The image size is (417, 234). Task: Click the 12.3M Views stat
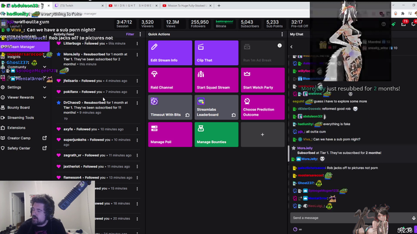[x=172, y=23]
